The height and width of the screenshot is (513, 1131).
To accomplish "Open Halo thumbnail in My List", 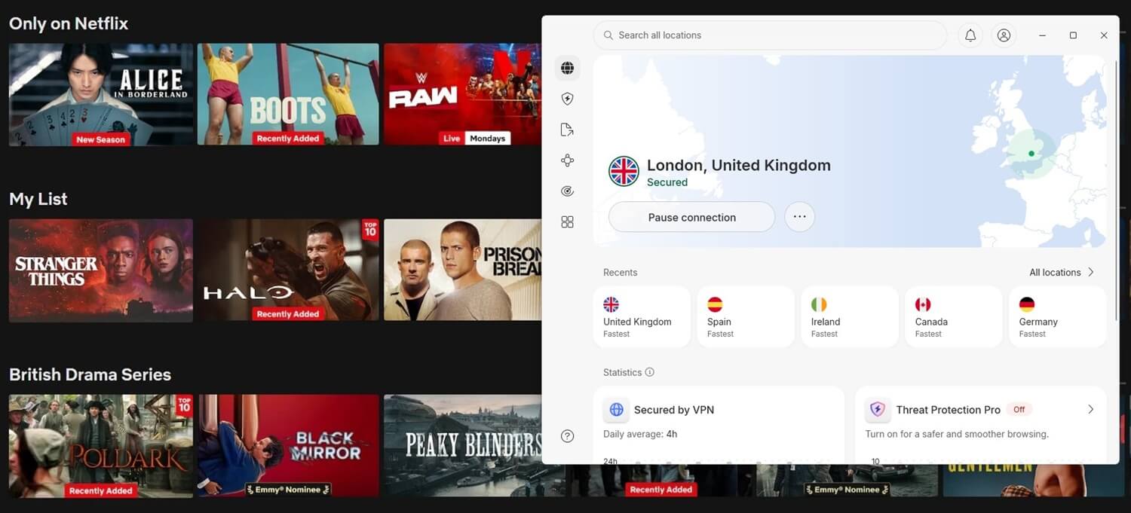I will tap(288, 270).
